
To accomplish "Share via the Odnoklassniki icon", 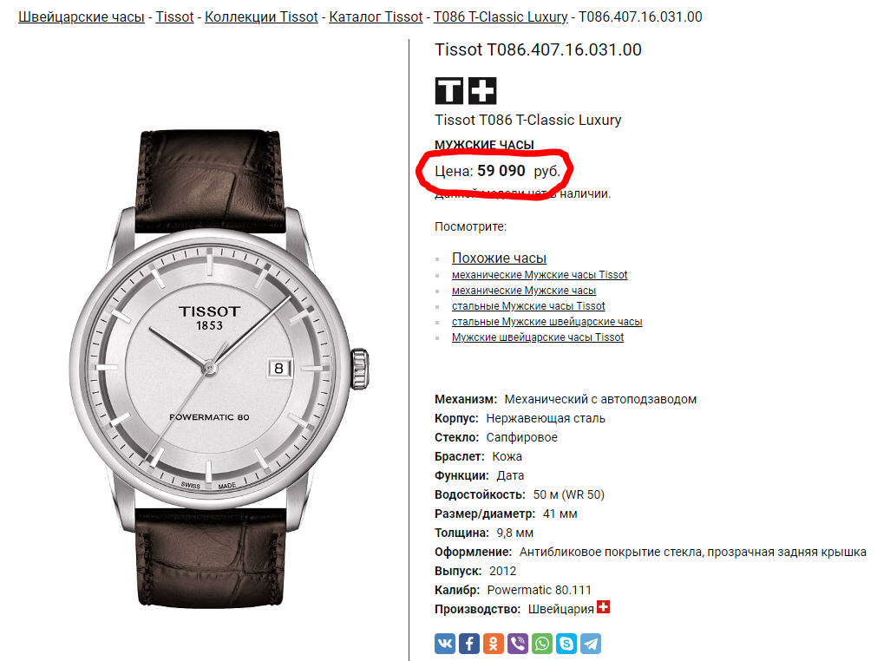I will tap(494, 644).
